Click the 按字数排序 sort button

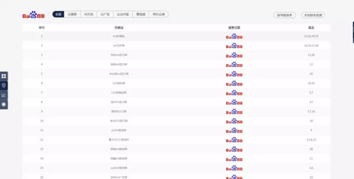(285, 15)
